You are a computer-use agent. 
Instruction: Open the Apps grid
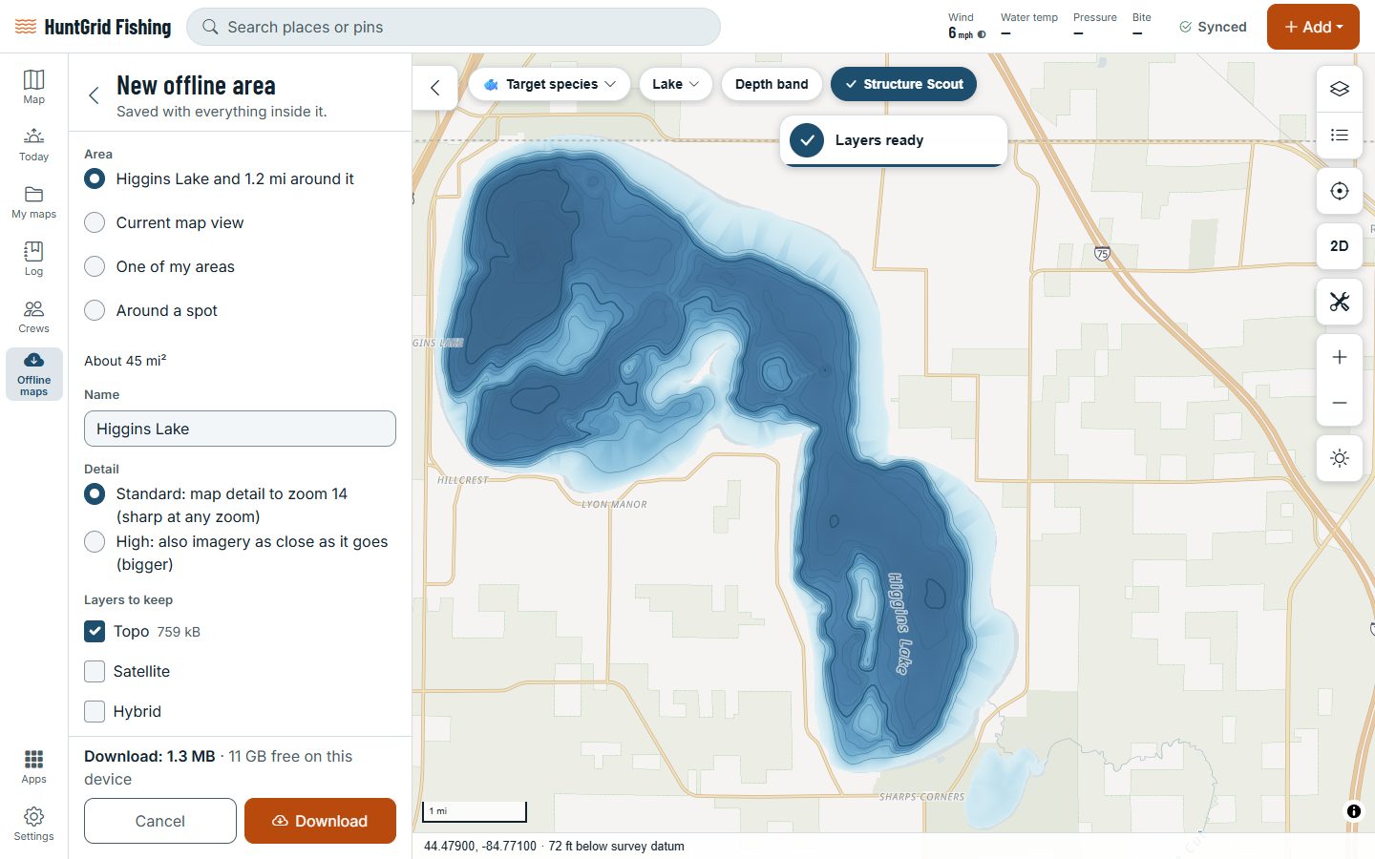[33, 766]
